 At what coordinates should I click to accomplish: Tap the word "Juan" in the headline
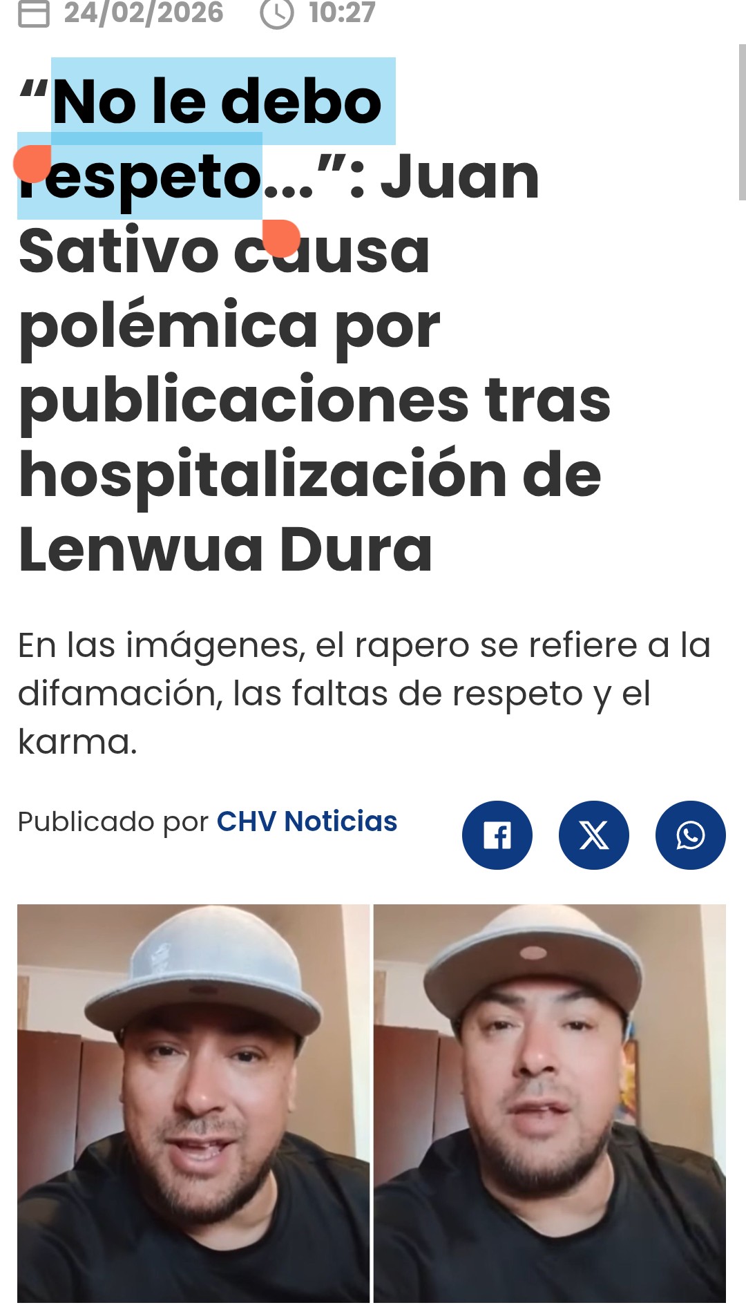click(x=460, y=177)
